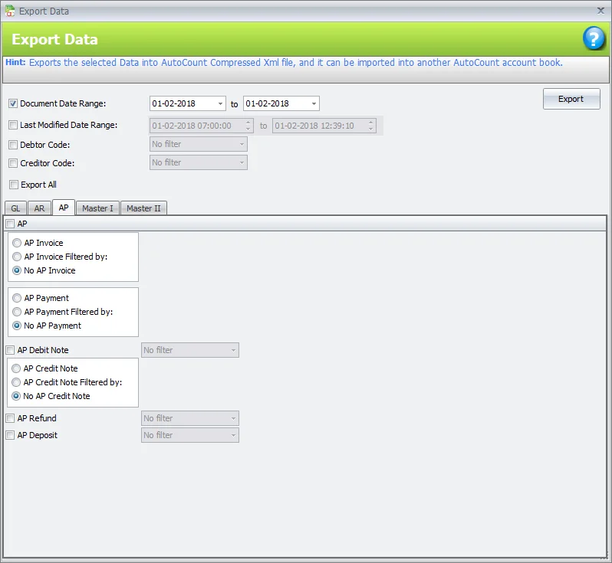Select AP Payment Filtered by option
Viewport: 612px width, 563px height.
[x=17, y=312]
